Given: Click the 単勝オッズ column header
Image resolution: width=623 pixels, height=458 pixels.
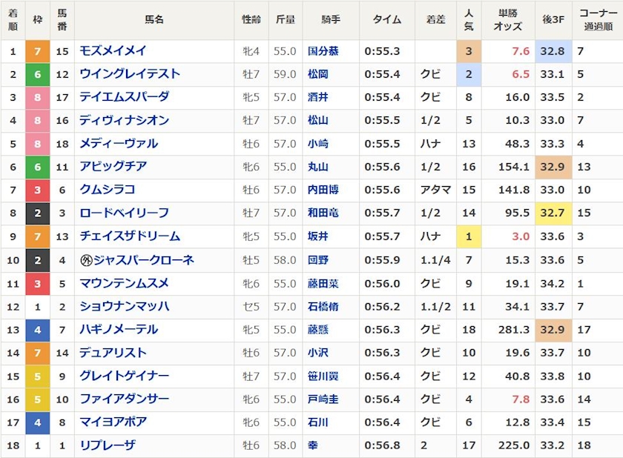Looking at the screenshot, I should 507,20.
